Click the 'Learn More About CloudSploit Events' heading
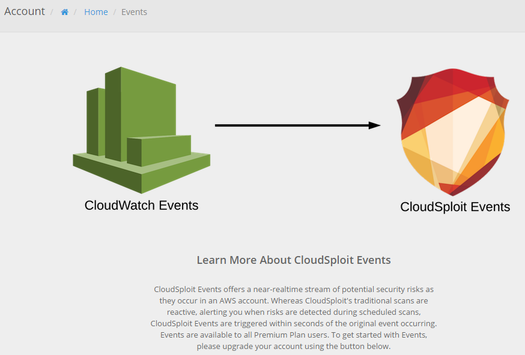This screenshot has width=525, height=355. [x=294, y=260]
